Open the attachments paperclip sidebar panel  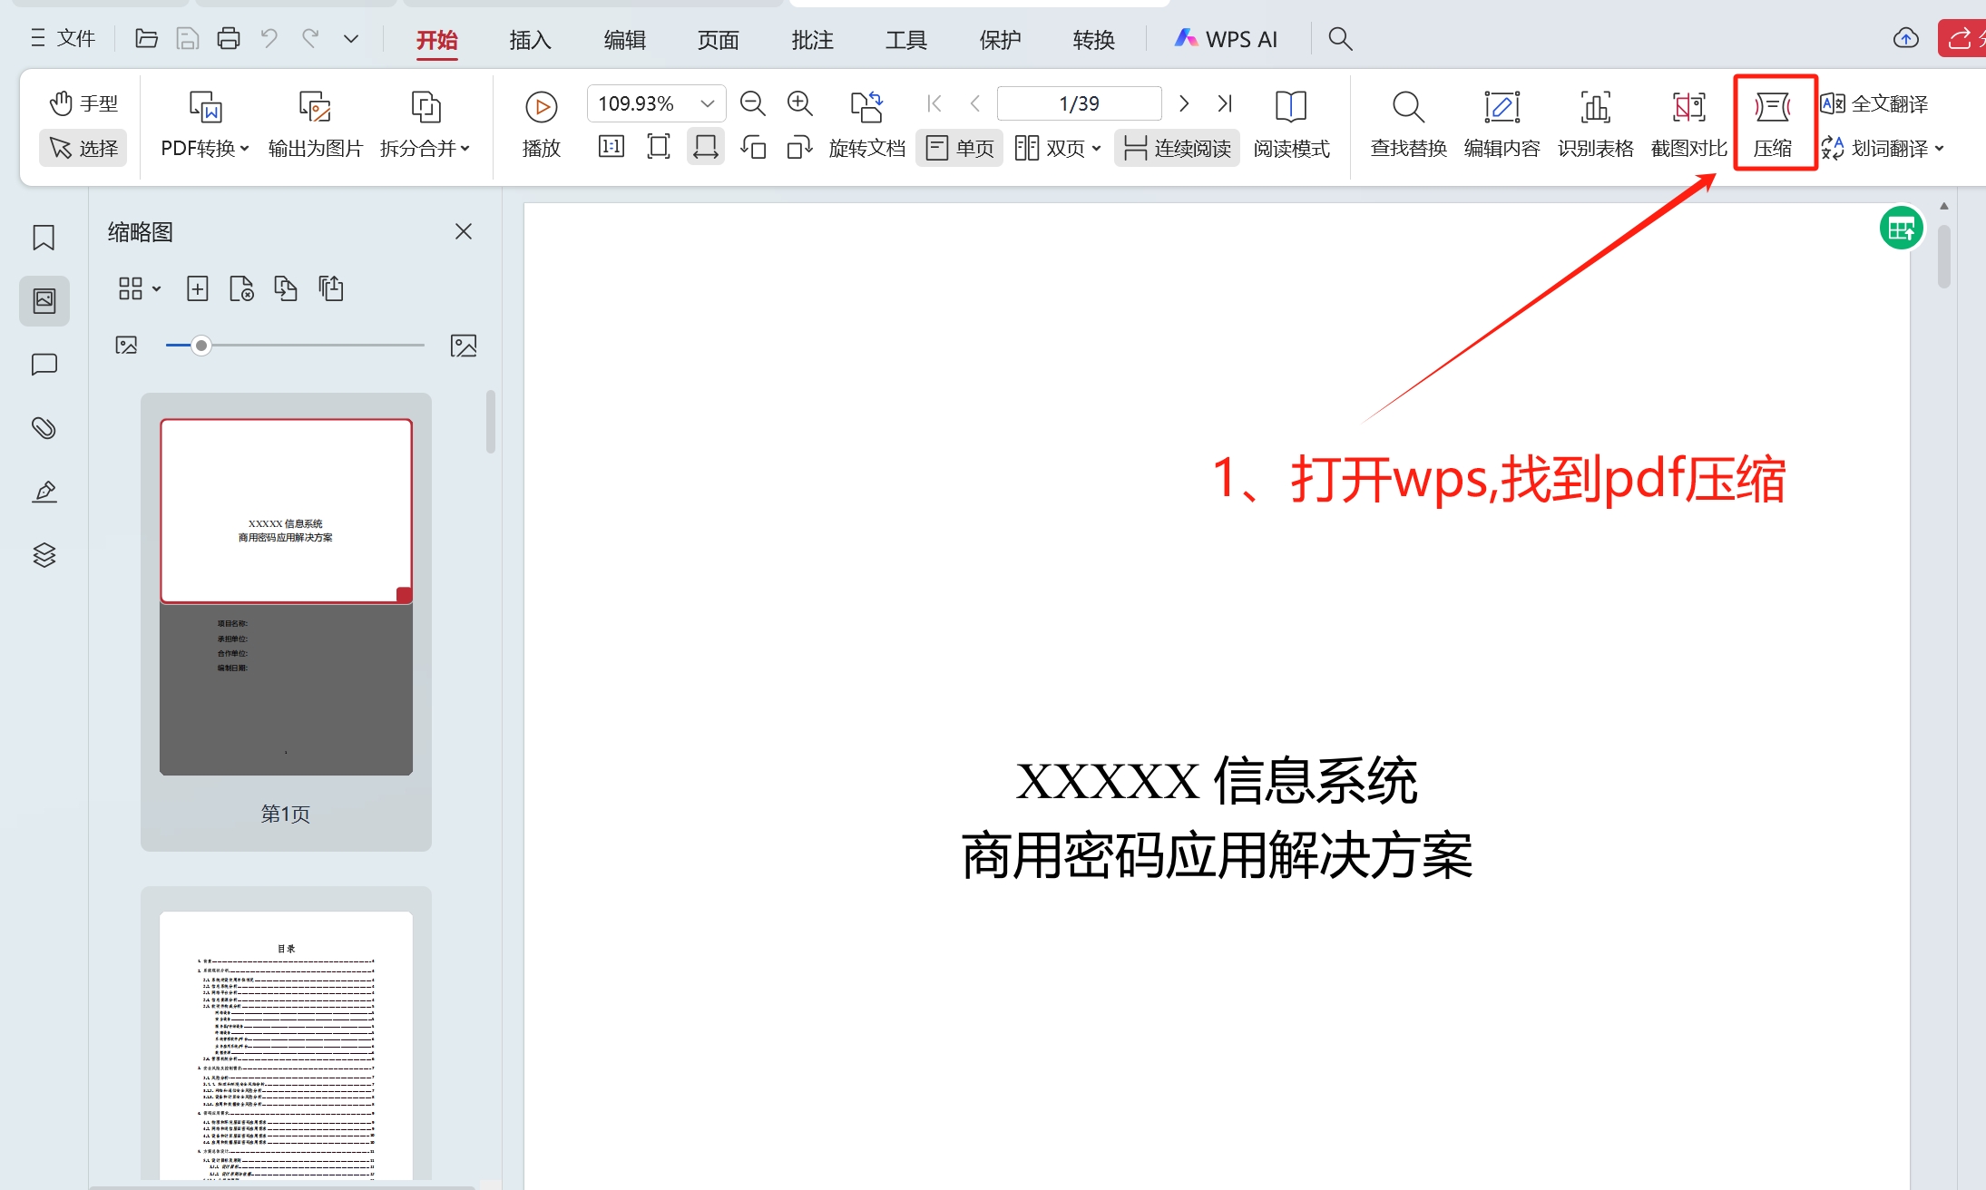[44, 428]
